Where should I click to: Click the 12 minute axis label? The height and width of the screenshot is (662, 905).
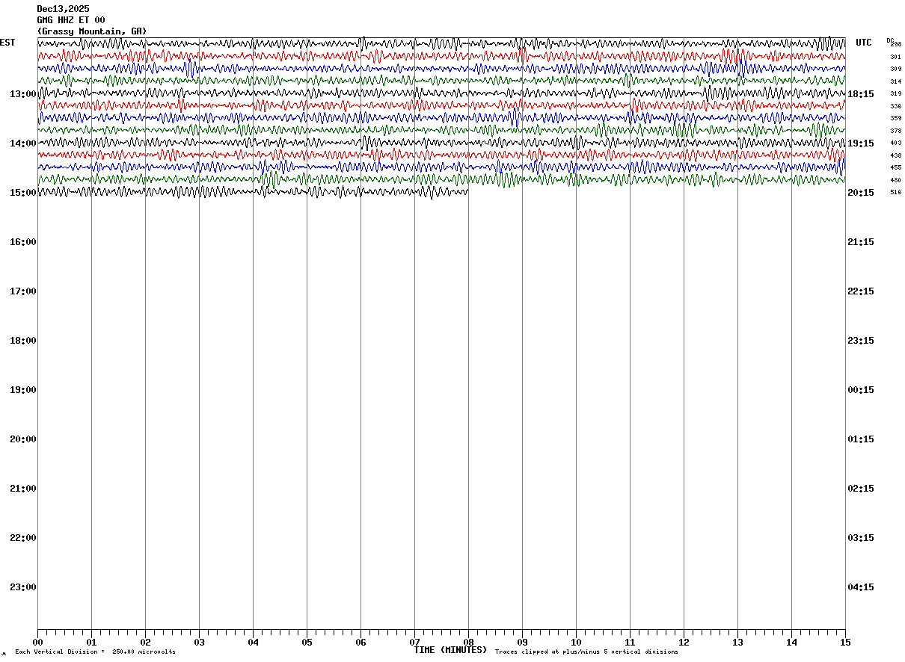684,643
